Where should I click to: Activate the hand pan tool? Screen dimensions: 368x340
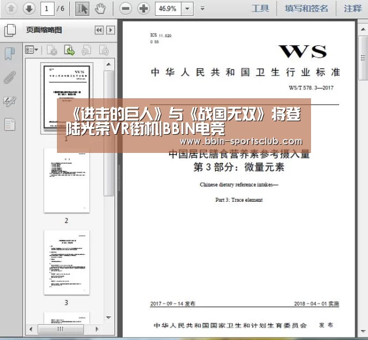[x=100, y=9]
